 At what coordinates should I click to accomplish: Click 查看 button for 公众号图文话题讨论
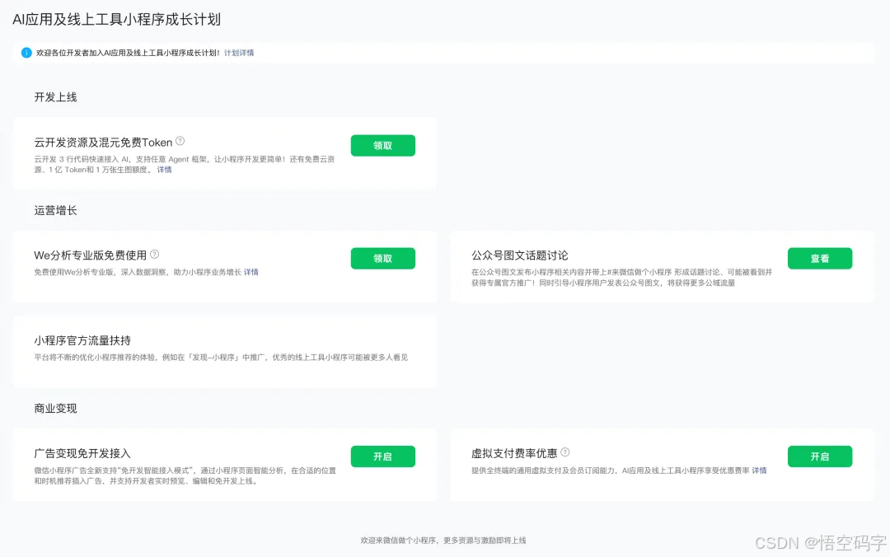coord(820,258)
